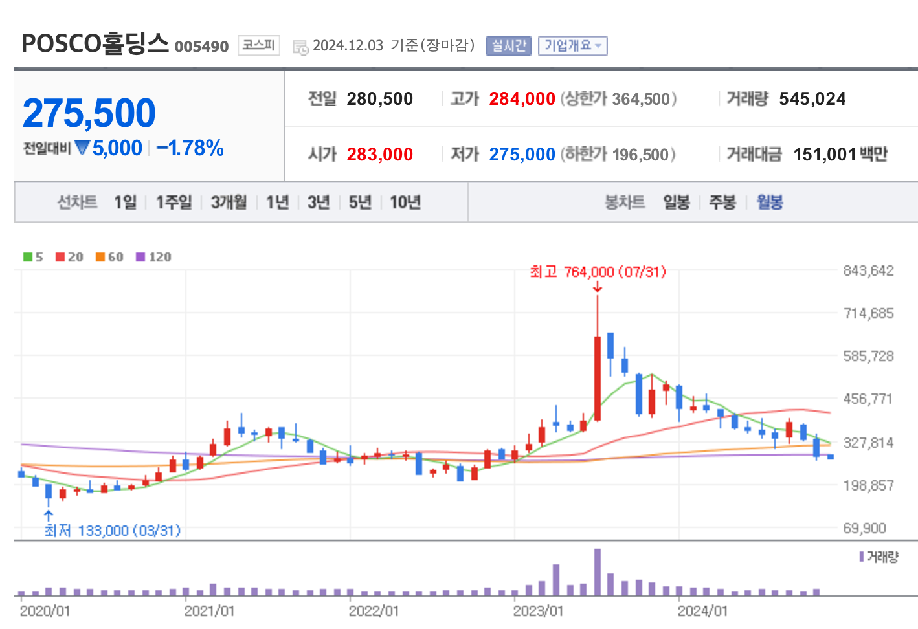Image resolution: width=918 pixels, height=629 pixels.
Task: Select the 3년 line chart tab
Action: point(319,203)
